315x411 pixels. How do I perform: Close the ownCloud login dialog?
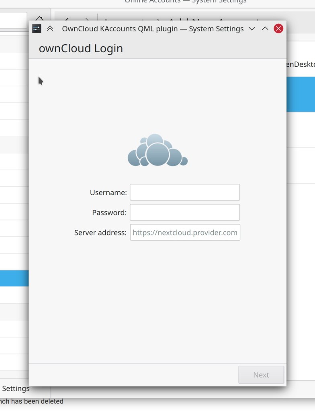pos(278,29)
